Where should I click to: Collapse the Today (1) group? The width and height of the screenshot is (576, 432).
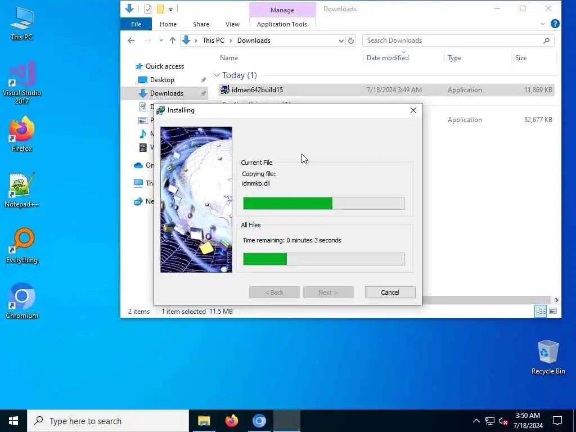(x=217, y=75)
